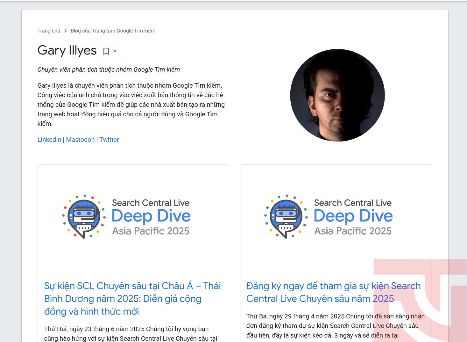Click the bookmark icon next to Gary Illyes
The height and width of the screenshot is (342, 467).
[x=106, y=51]
